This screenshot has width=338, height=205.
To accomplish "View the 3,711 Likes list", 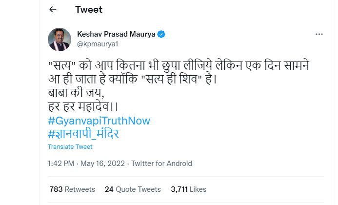I will click(x=189, y=189).
